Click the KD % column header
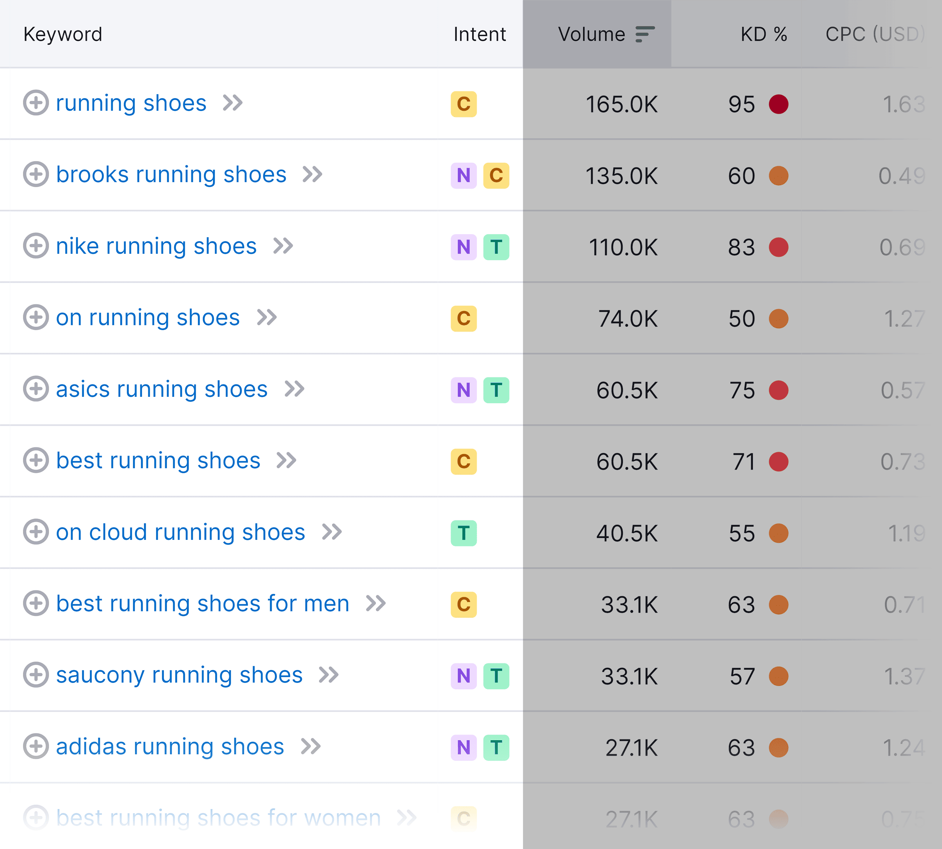Image resolution: width=942 pixels, height=849 pixels. [764, 34]
